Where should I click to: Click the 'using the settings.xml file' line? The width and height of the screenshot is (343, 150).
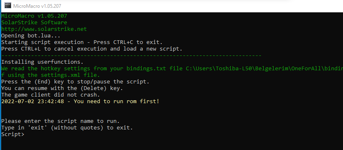tap(51, 75)
